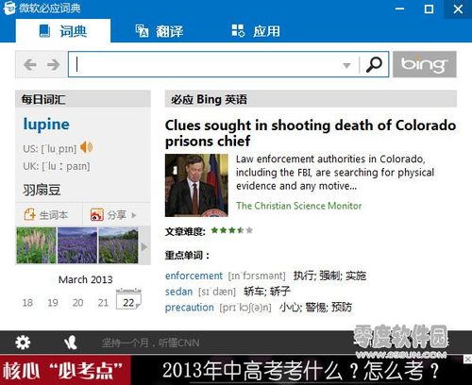Play US pronunciation speaker icon

pyautogui.click(x=86, y=147)
